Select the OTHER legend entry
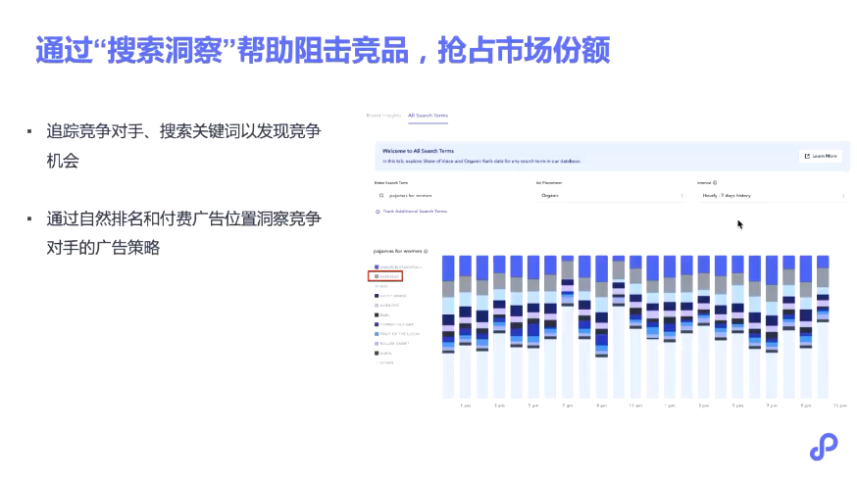The height and width of the screenshot is (480, 857). 384,362
